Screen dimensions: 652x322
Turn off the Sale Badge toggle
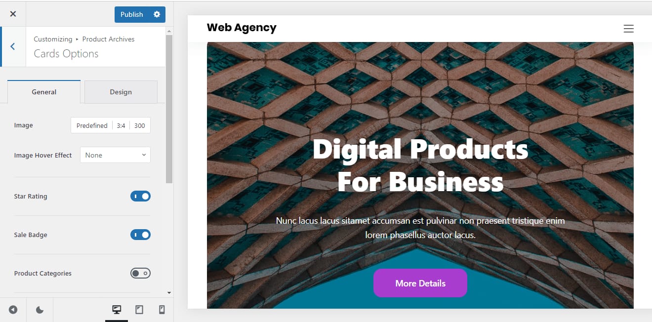[140, 235]
